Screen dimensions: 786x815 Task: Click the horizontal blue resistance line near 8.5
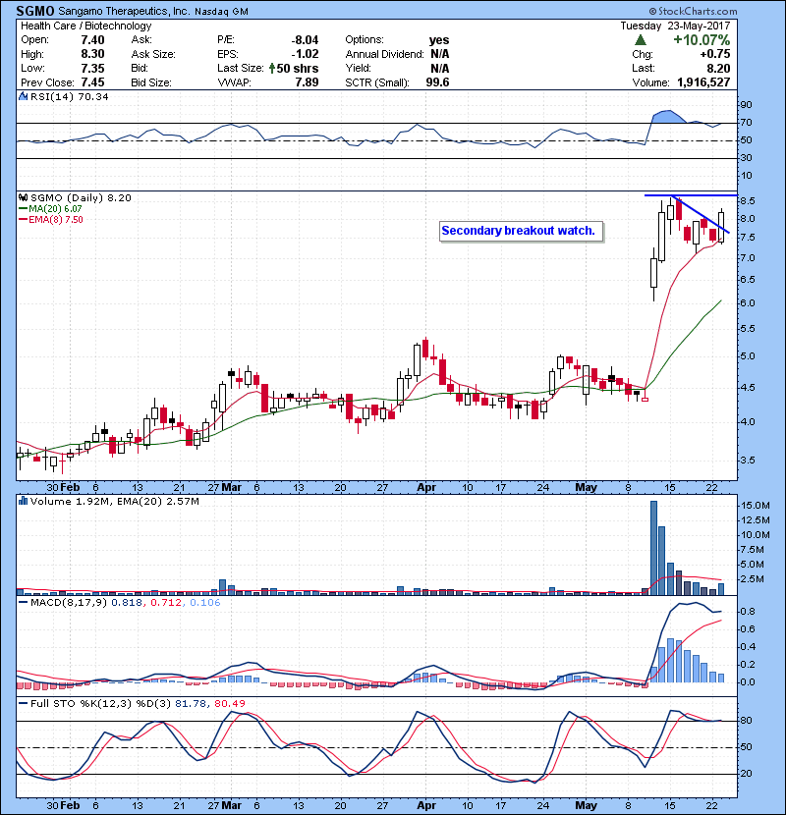691,195
